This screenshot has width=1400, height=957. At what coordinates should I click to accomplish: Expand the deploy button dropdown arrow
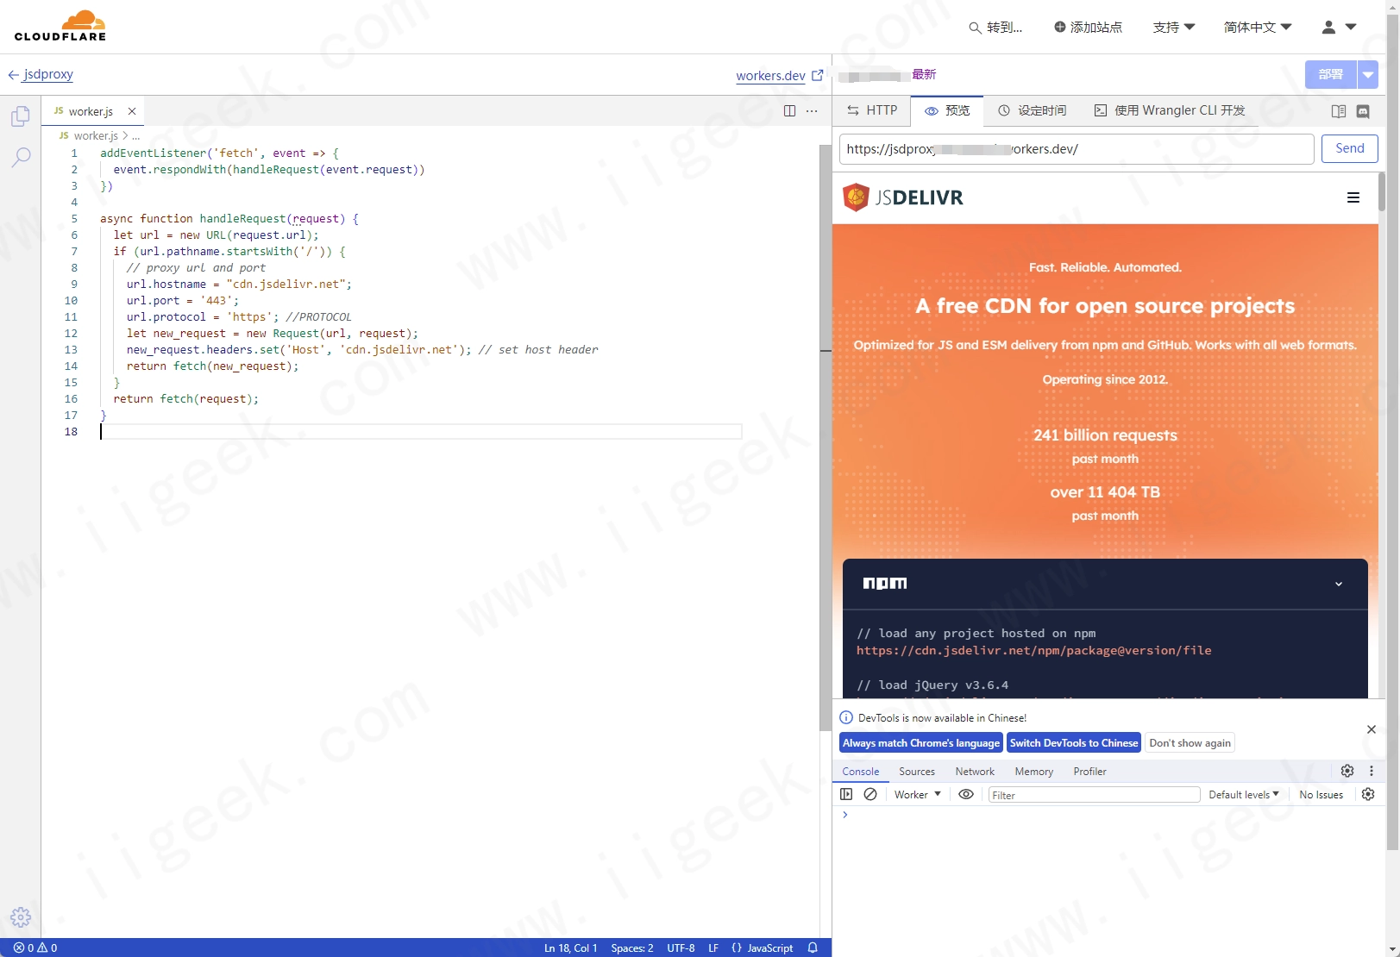pyautogui.click(x=1368, y=74)
